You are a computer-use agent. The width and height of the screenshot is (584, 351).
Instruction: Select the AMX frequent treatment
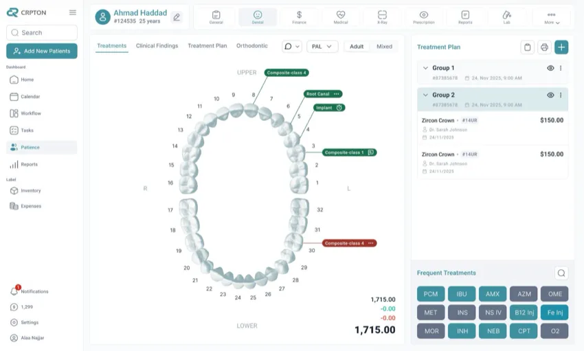point(493,294)
